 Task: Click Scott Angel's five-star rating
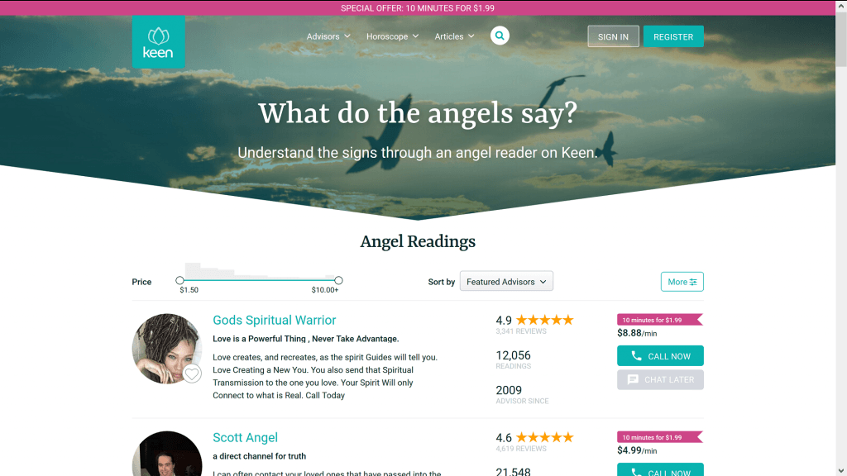click(544, 437)
